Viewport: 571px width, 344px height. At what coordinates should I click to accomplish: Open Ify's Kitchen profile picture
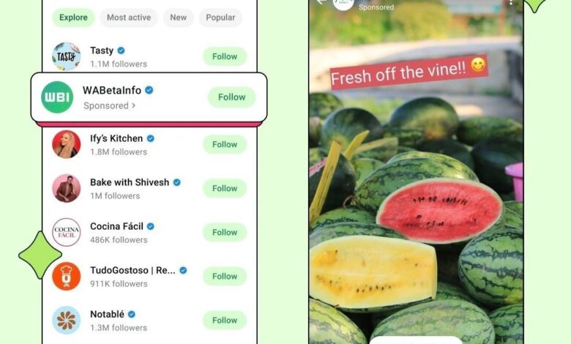(x=67, y=144)
